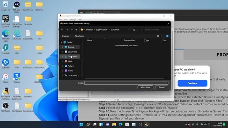Open the blue help icon
The width and height of the screenshot is (228, 128).
(x=167, y=36)
